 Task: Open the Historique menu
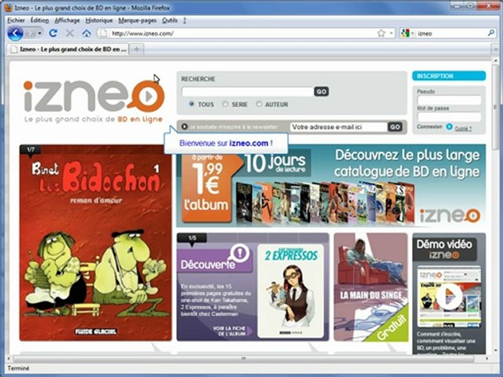99,20
